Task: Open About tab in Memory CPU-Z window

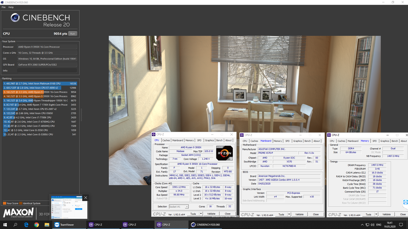Action: [x=404, y=141]
